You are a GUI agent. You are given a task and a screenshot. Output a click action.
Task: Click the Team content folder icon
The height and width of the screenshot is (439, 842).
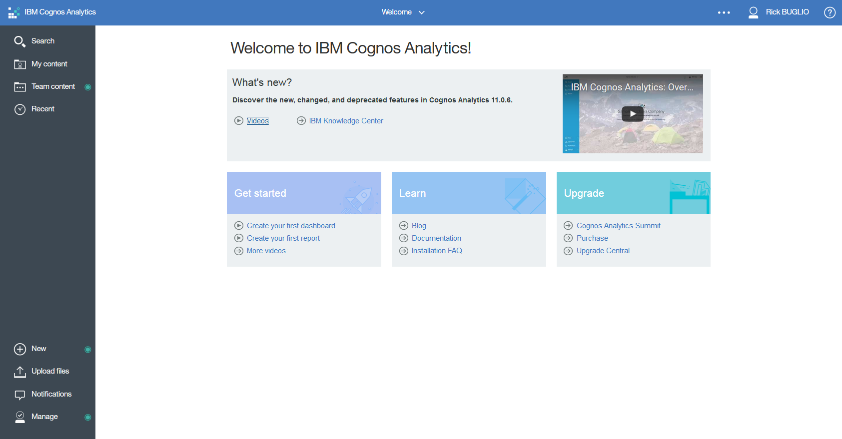[x=20, y=87]
